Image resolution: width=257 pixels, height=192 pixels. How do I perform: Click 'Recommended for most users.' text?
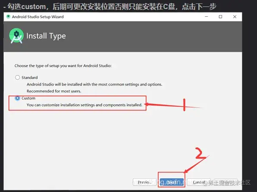click(54, 91)
